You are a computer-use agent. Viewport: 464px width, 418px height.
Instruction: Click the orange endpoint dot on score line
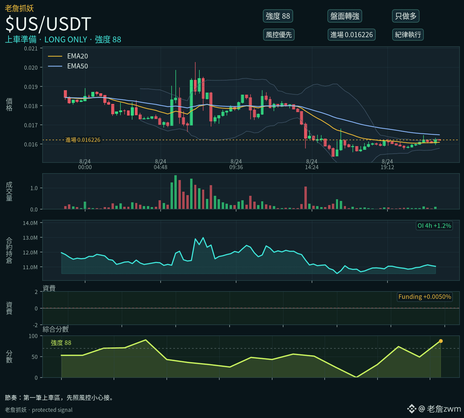[441, 341]
